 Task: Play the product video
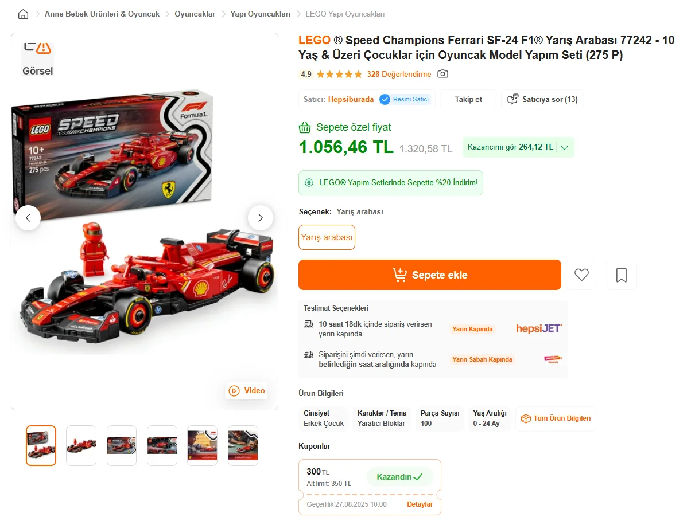click(x=247, y=391)
